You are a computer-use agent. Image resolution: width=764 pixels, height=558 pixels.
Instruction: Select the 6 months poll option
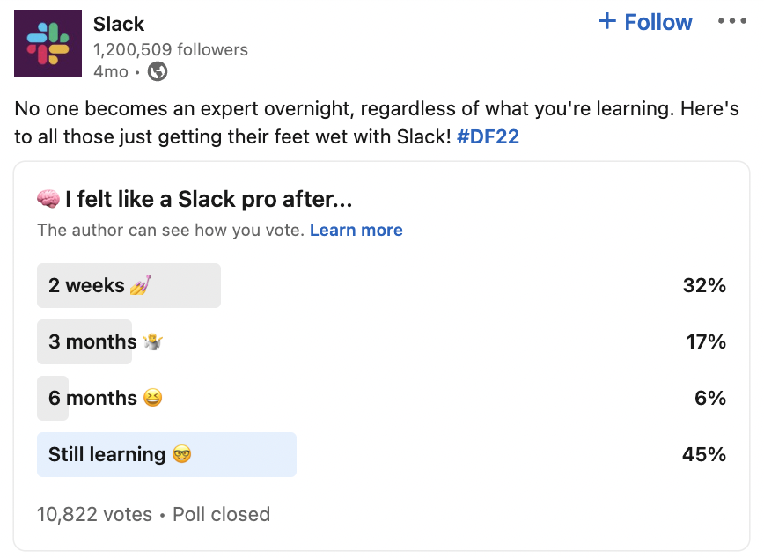coord(381,398)
